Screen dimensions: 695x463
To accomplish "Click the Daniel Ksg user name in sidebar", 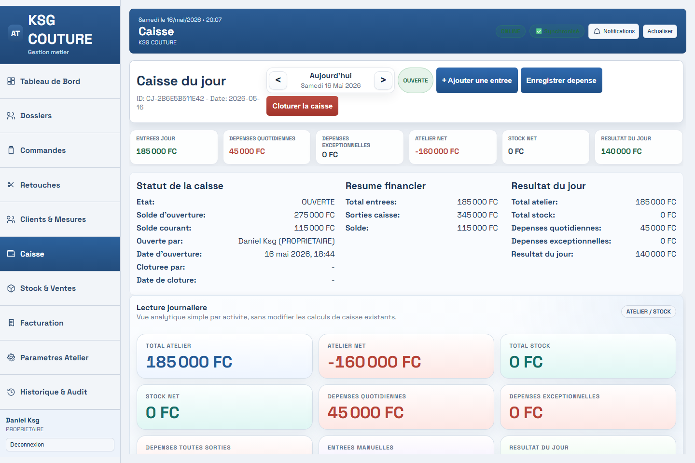I will (23, 421).
